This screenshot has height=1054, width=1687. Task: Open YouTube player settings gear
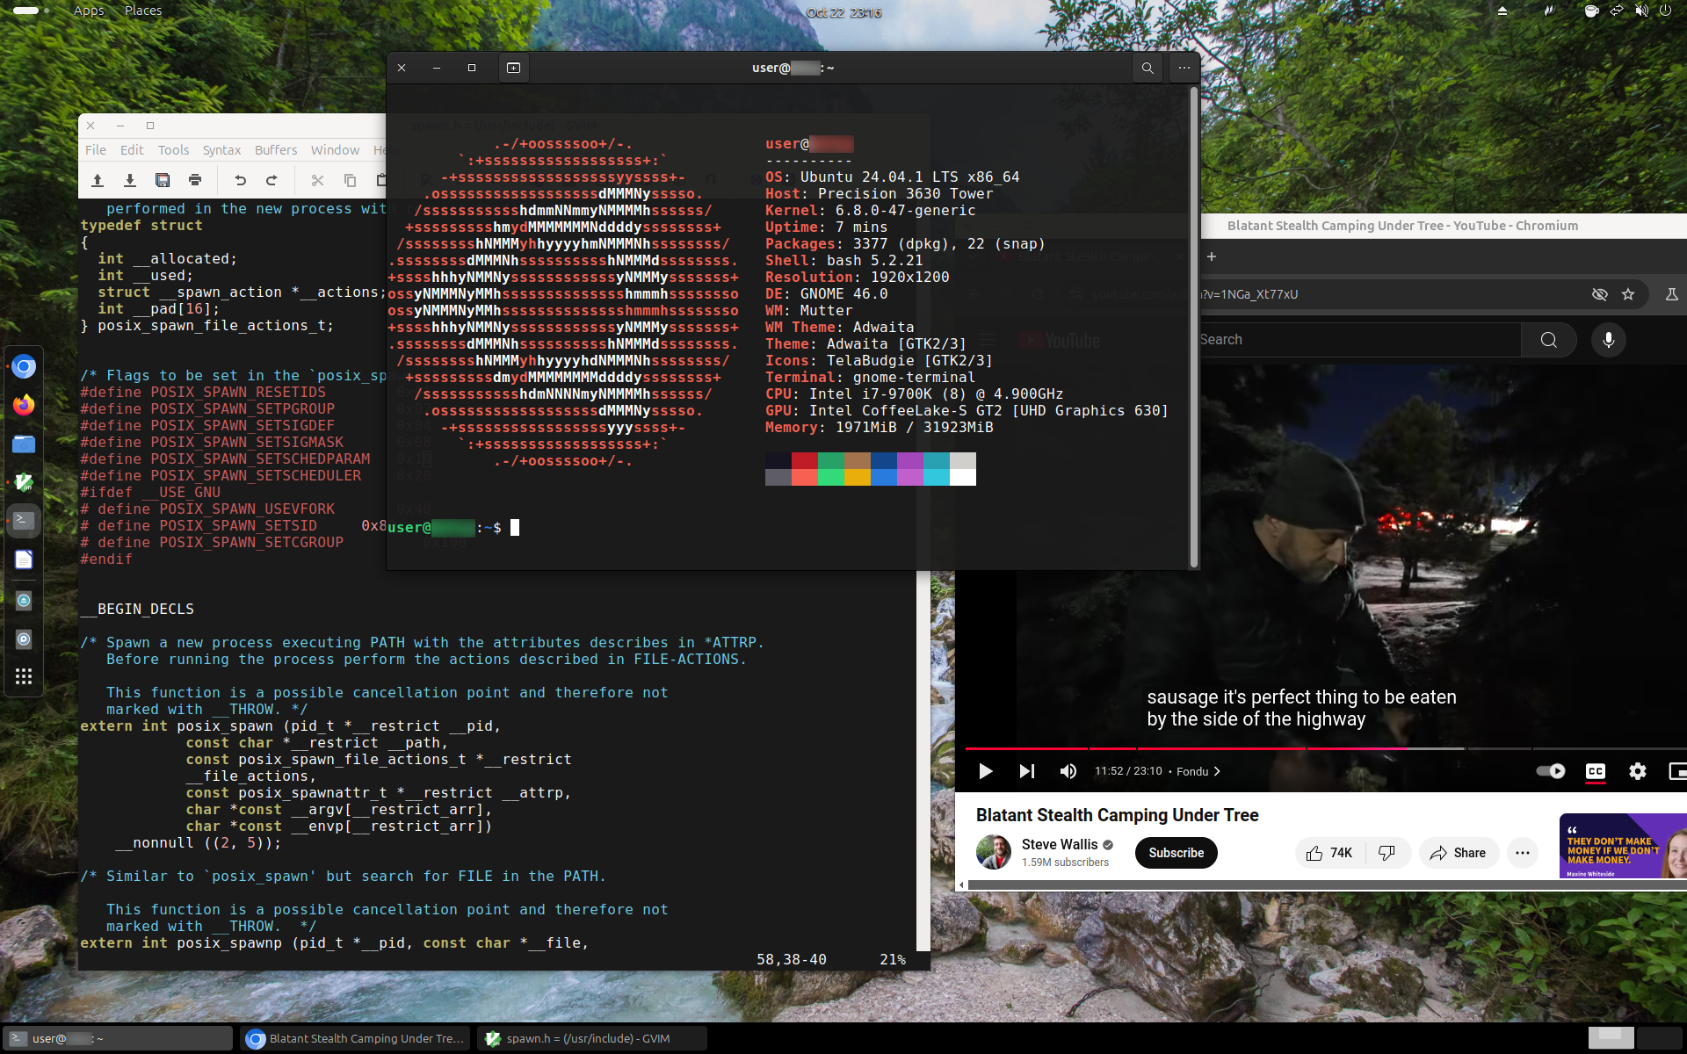tap(1638, 771)
